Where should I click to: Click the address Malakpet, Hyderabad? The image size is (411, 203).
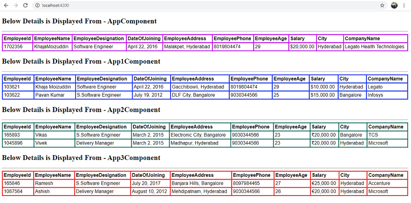pyautogui.click(x=187, y=47)
